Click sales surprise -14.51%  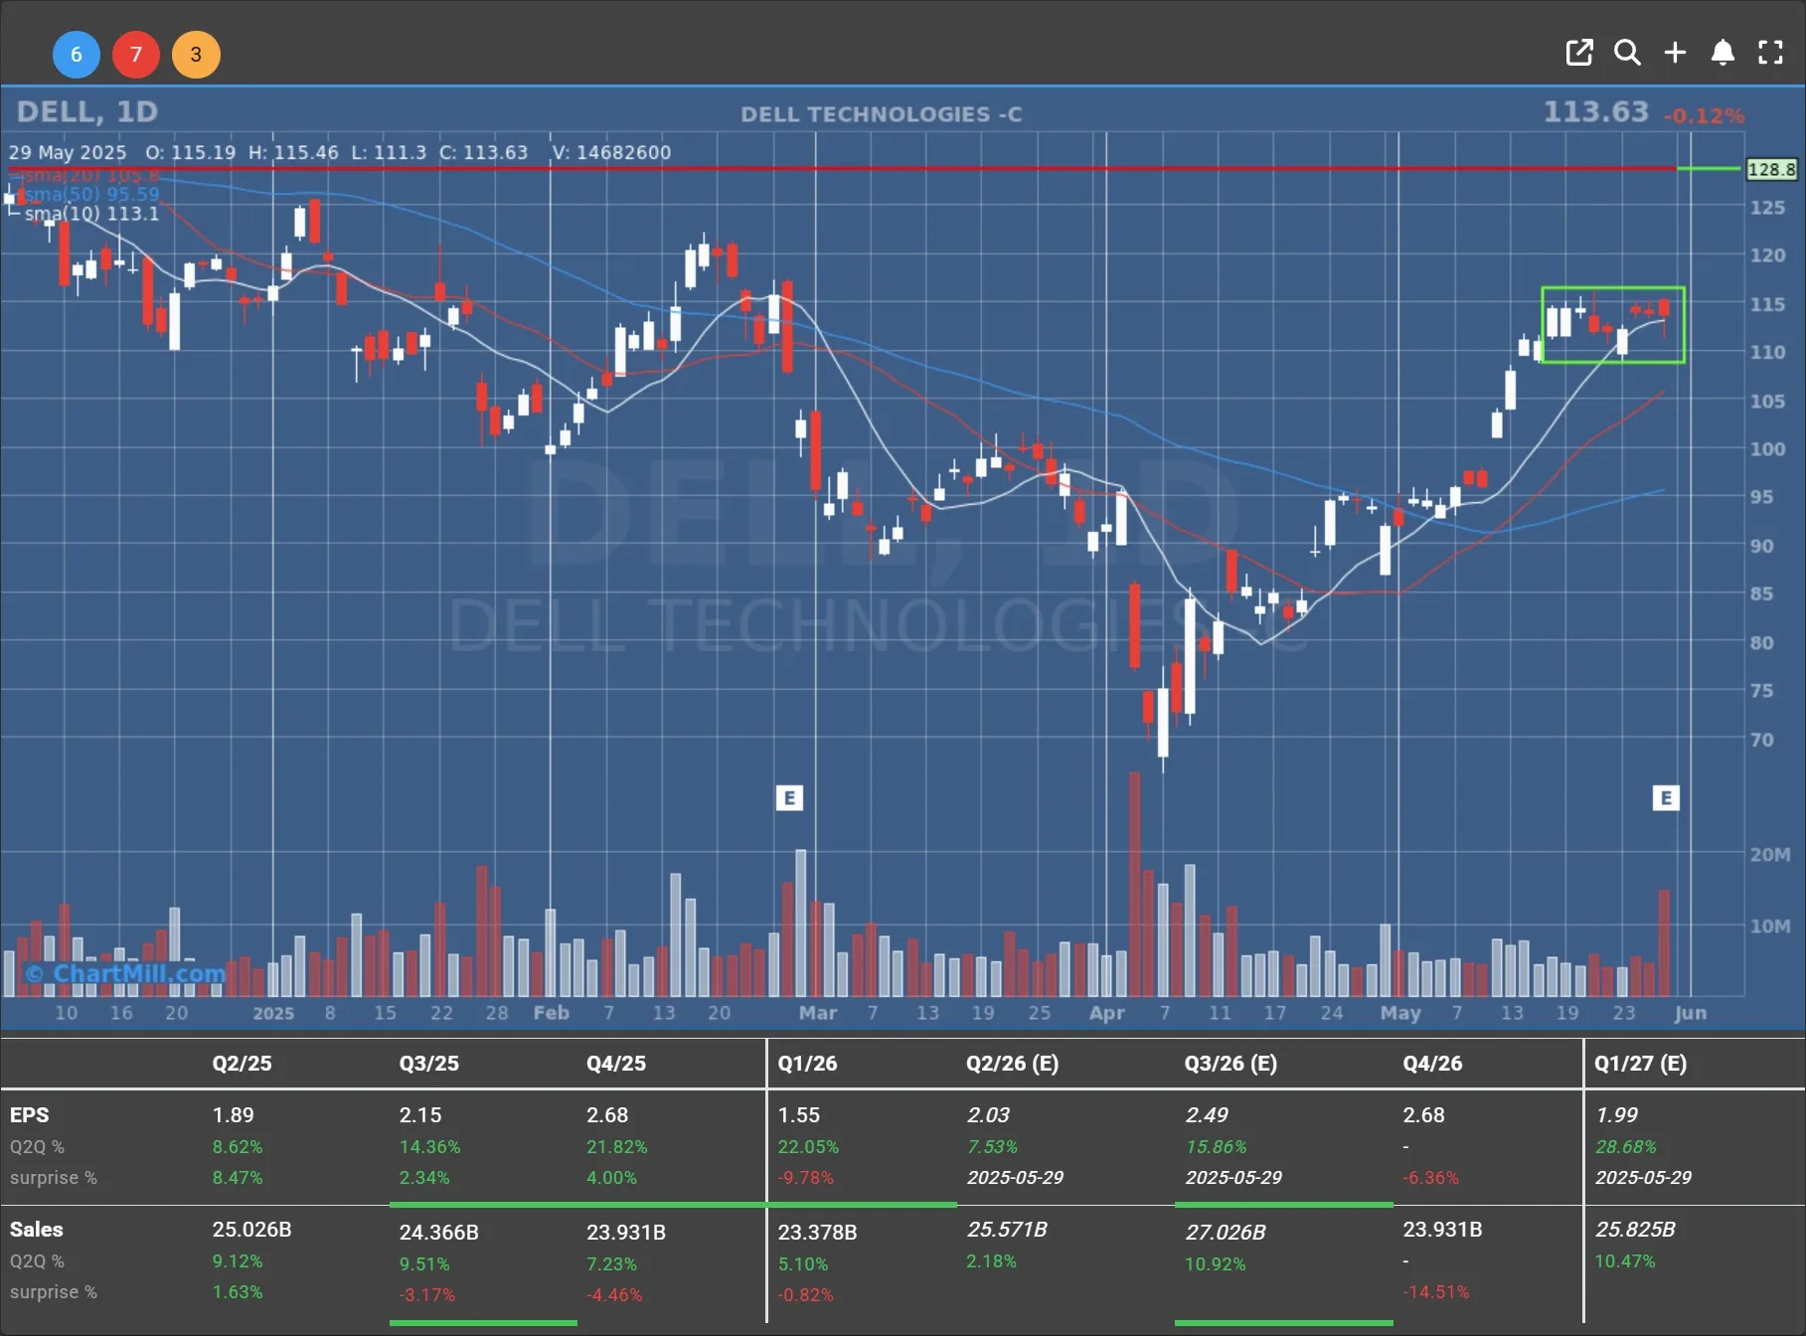1435,1292
